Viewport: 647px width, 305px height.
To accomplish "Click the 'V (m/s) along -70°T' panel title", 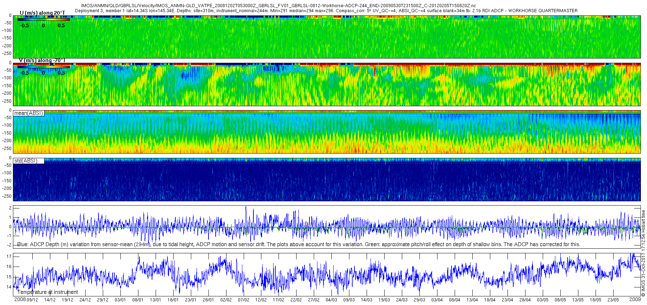I will 42,60.
